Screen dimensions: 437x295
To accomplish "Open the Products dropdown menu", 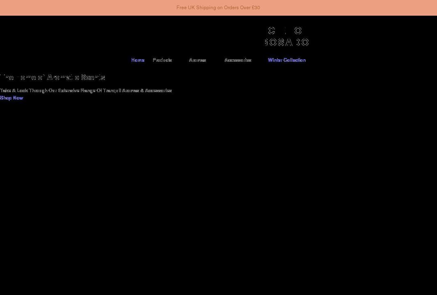I will pos(162,60).
